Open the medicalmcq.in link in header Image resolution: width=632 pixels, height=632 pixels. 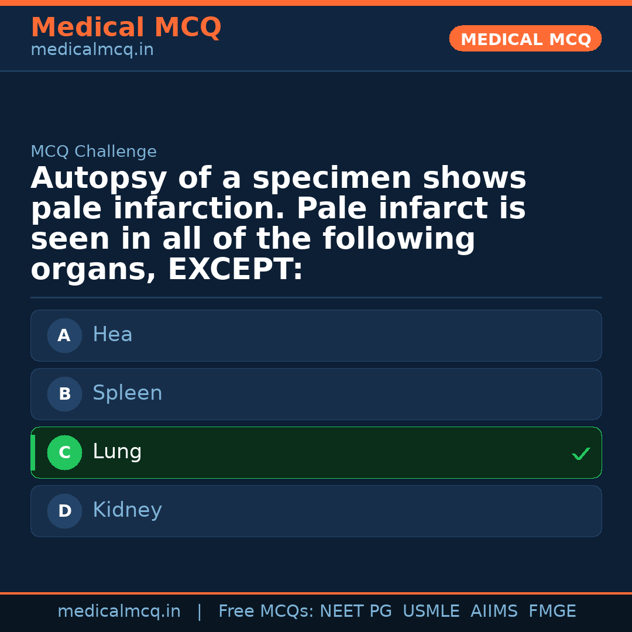(x=92, y=50)
